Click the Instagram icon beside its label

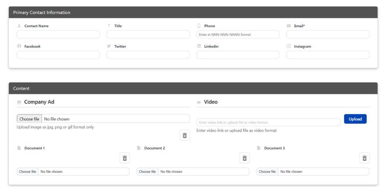[x=289, y=46]
